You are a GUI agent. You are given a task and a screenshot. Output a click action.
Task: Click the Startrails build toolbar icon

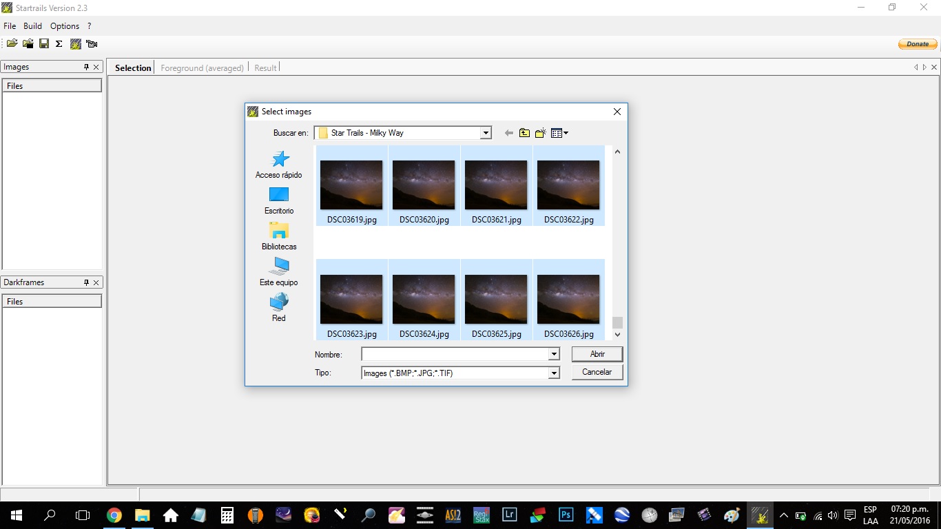coord(76,43)
